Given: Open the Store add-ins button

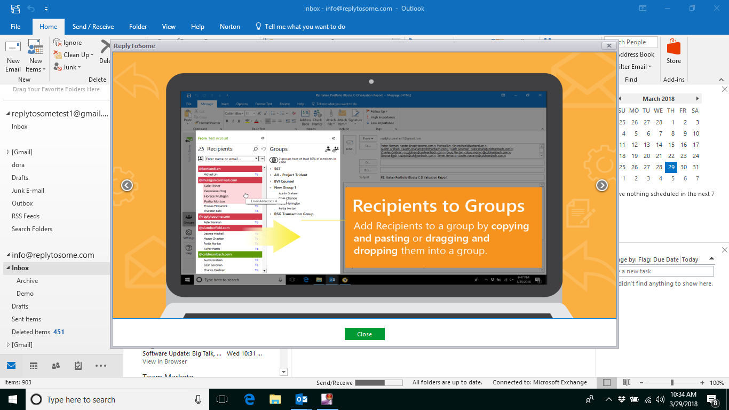Looking at the screenshot, I should click(x=673, y=52).
